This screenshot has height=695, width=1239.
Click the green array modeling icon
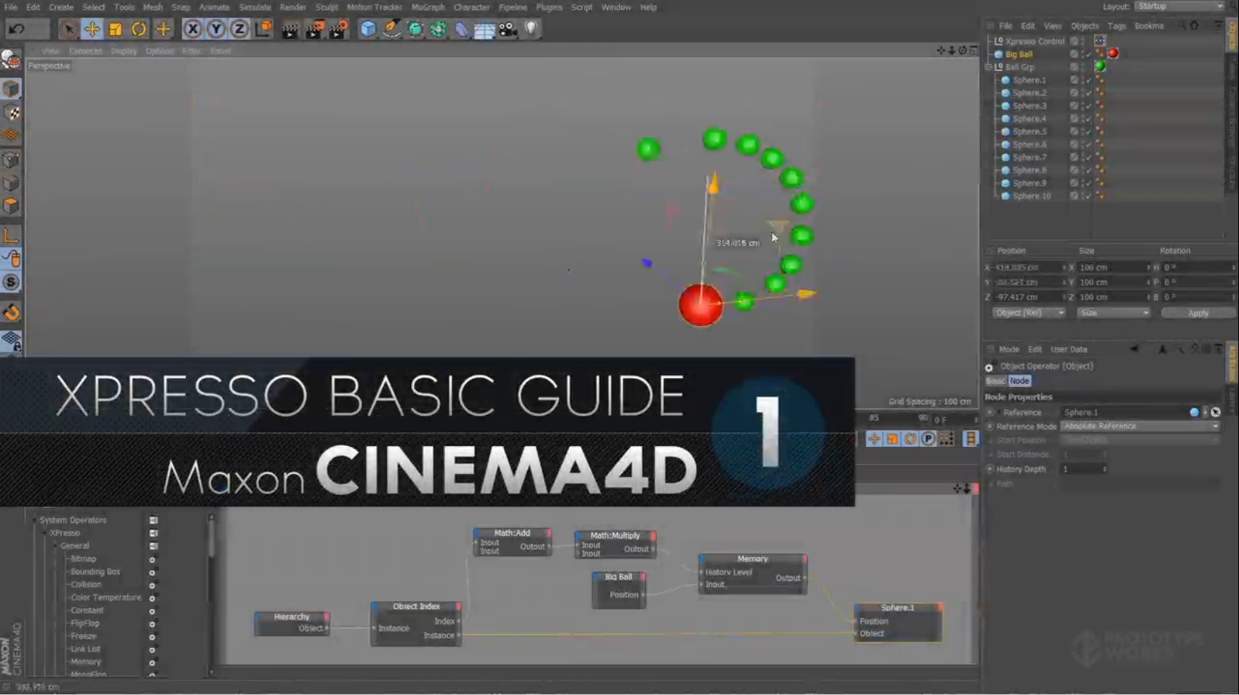tap(438, 29)
